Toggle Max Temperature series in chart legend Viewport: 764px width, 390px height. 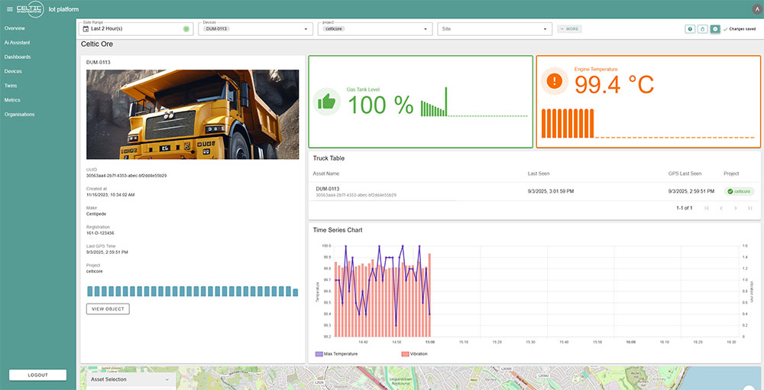tap(337, 354)
